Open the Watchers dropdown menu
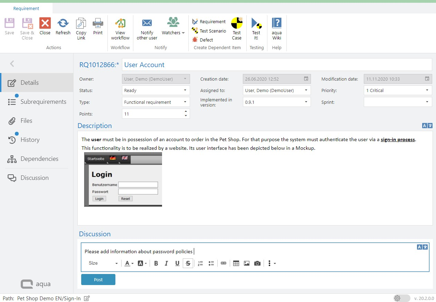The width and height of the screenshot is (436, 302). click(173, 33)
